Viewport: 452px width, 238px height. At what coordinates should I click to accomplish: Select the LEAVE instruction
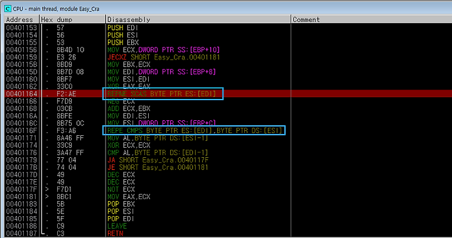[x=117, y=226]
